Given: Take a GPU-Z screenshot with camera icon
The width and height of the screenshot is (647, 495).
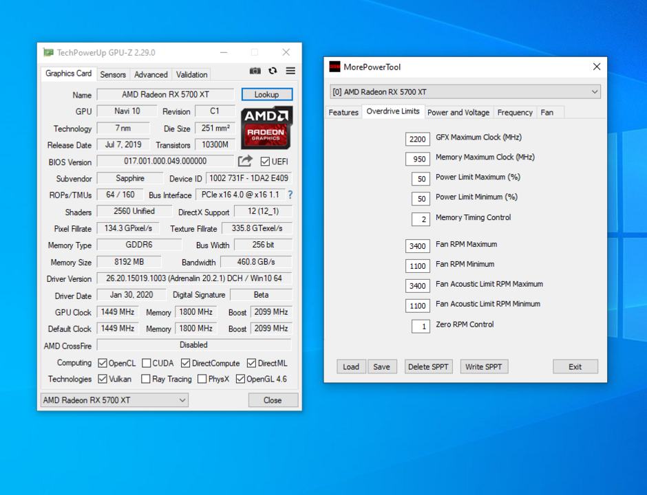Looking at the screenshot, I should click(255, 71).
